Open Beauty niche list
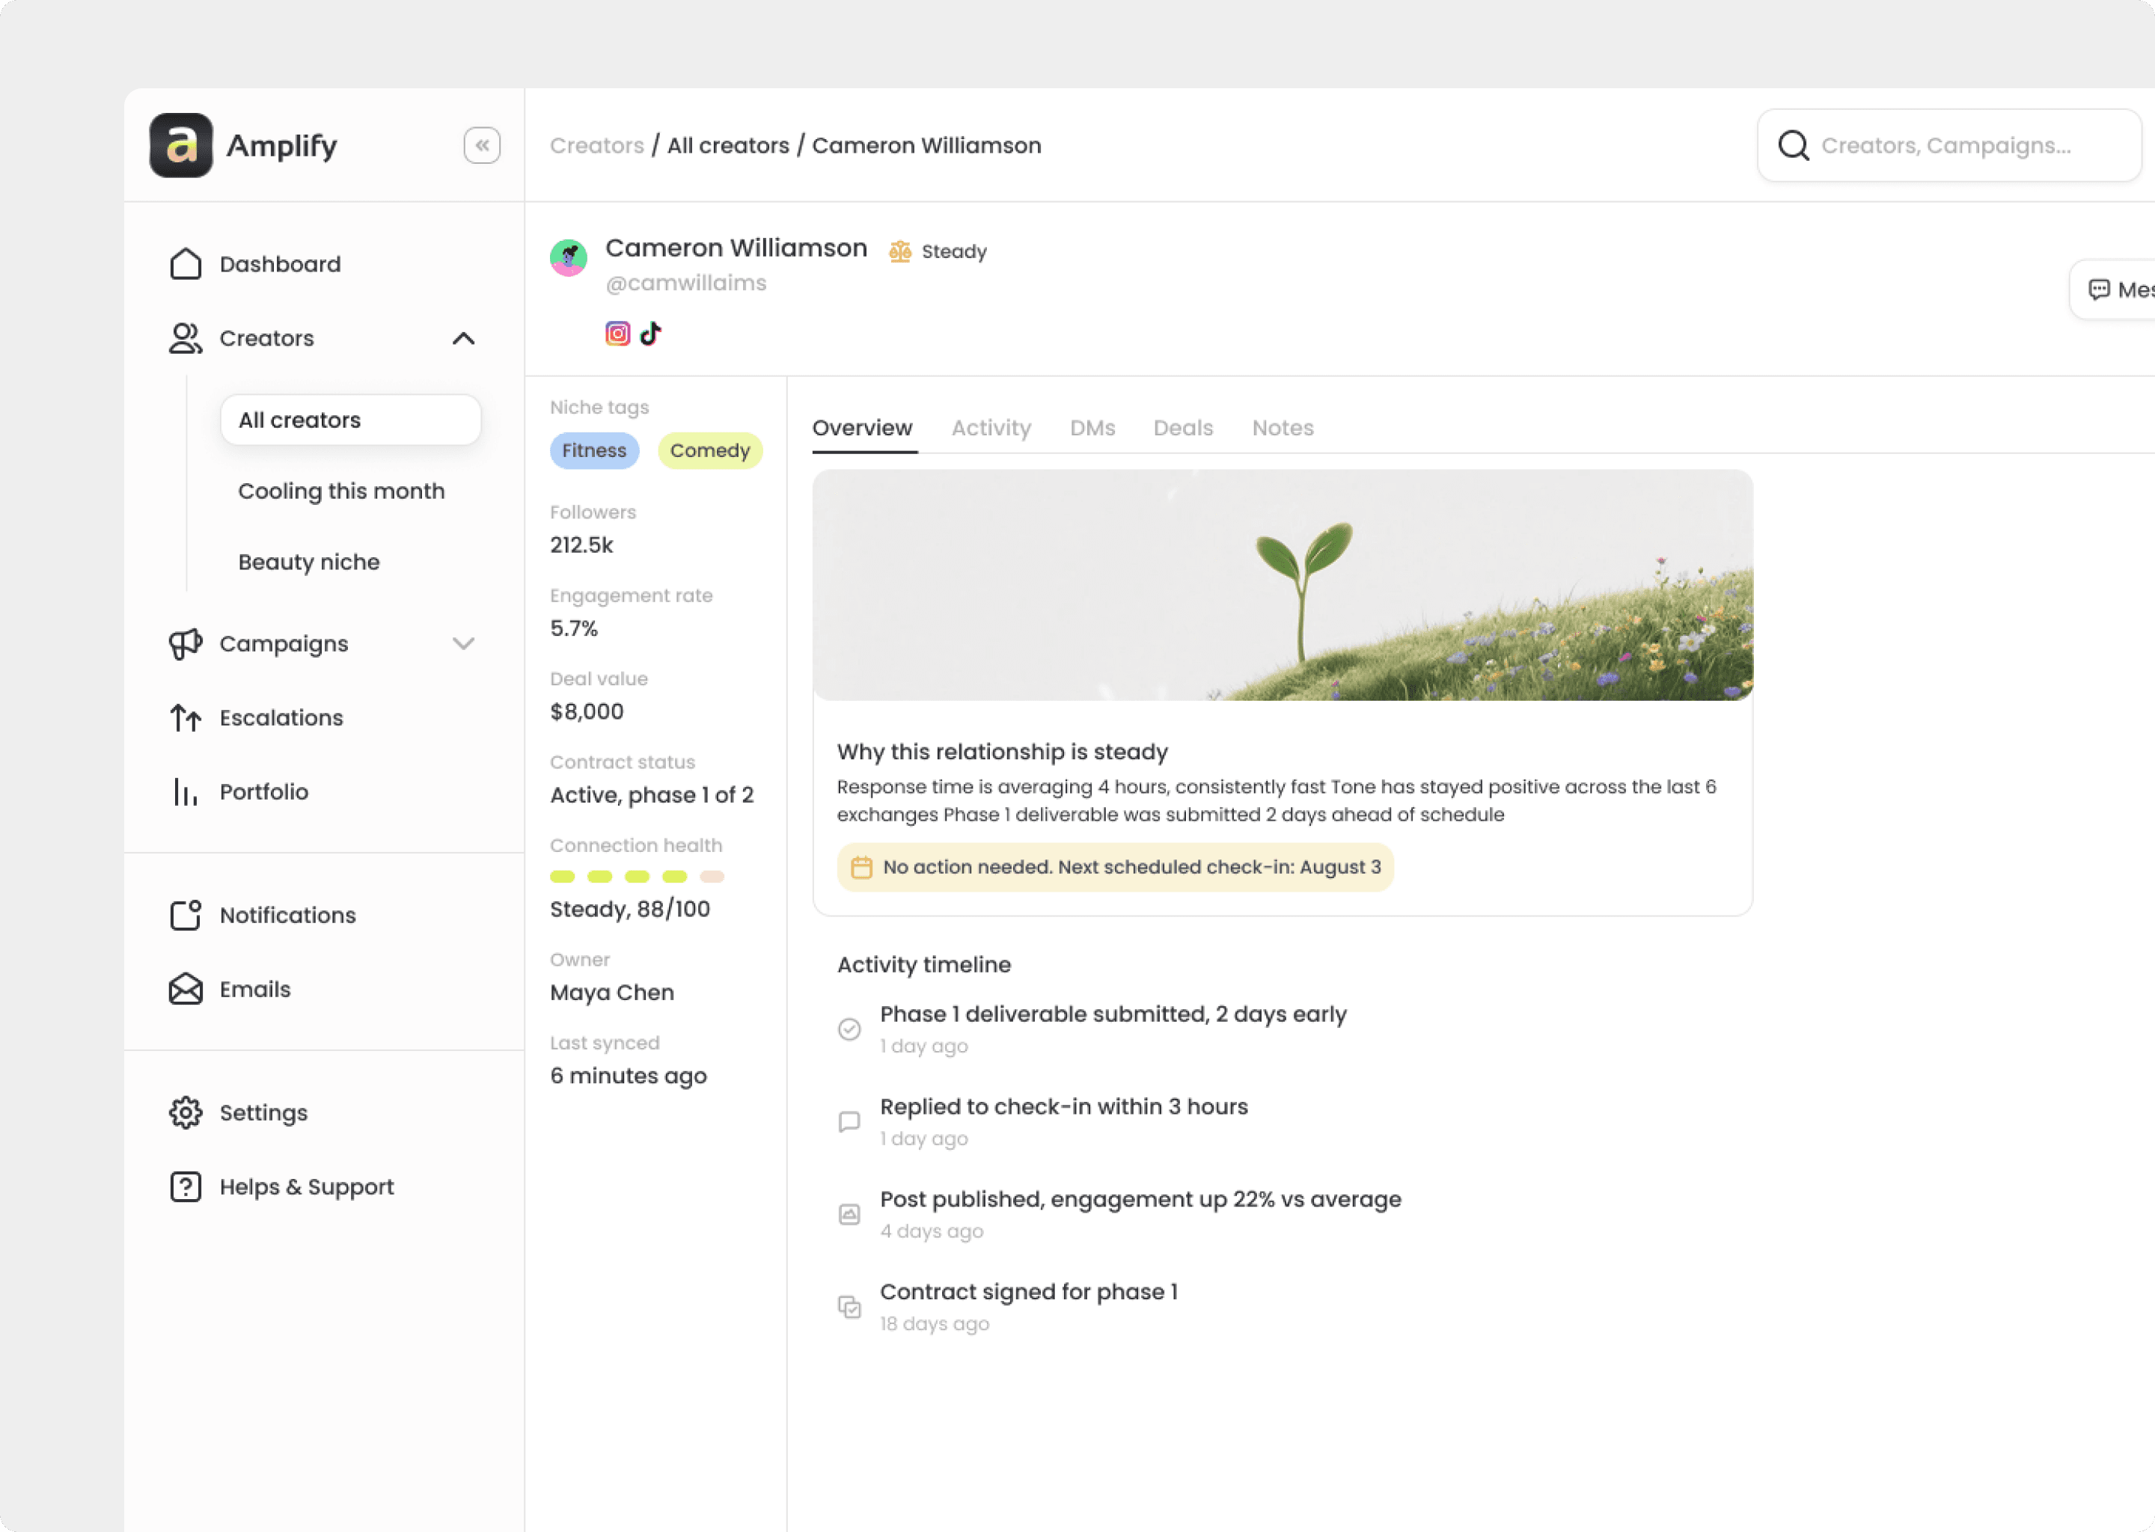The image size is (2155, 1532). pyautogui.click(x=310, y=563)
